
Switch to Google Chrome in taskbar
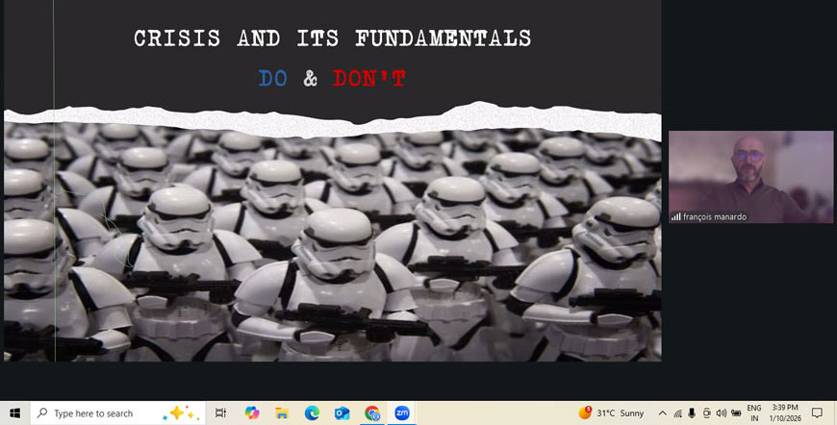[x=372, y=412]
